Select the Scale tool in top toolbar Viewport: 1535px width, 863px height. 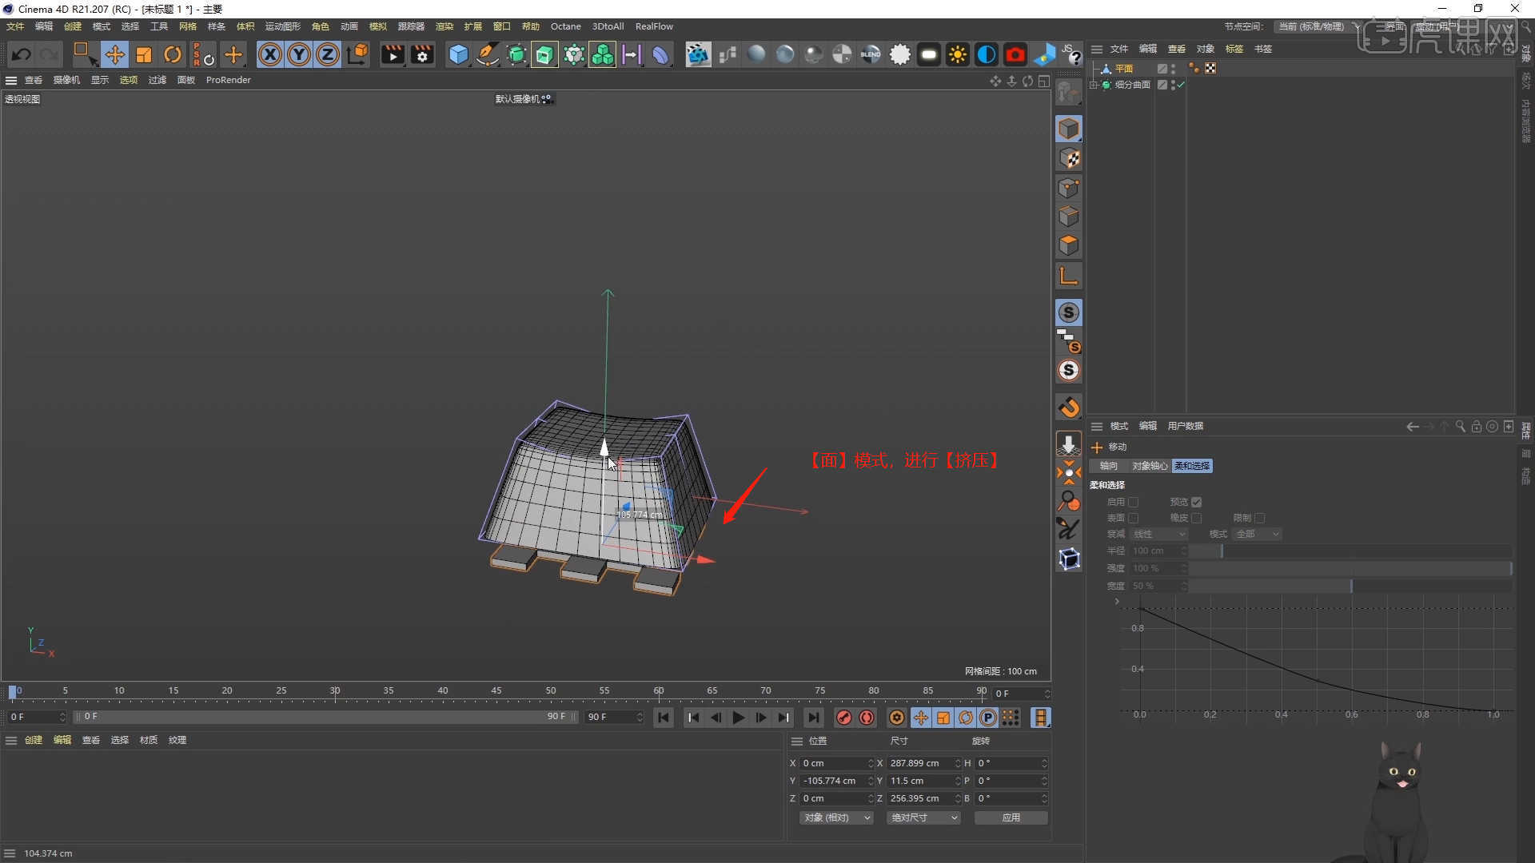tap(144, 55)
